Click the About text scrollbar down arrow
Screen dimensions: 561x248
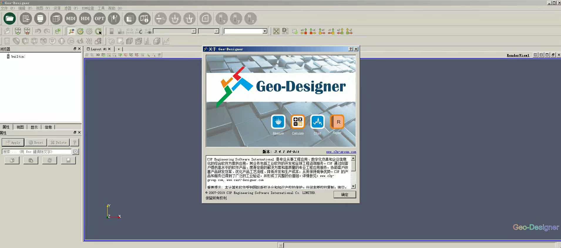click(353, 186)
